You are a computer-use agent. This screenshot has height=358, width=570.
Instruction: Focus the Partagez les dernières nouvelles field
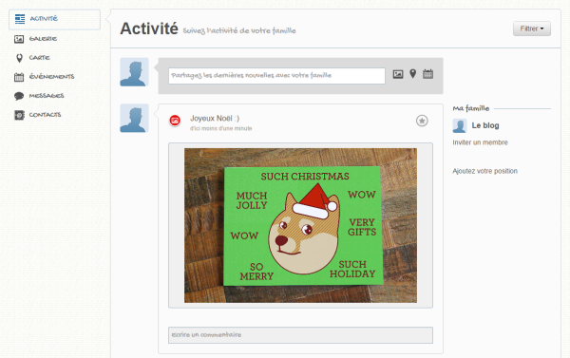pos(276,76)
